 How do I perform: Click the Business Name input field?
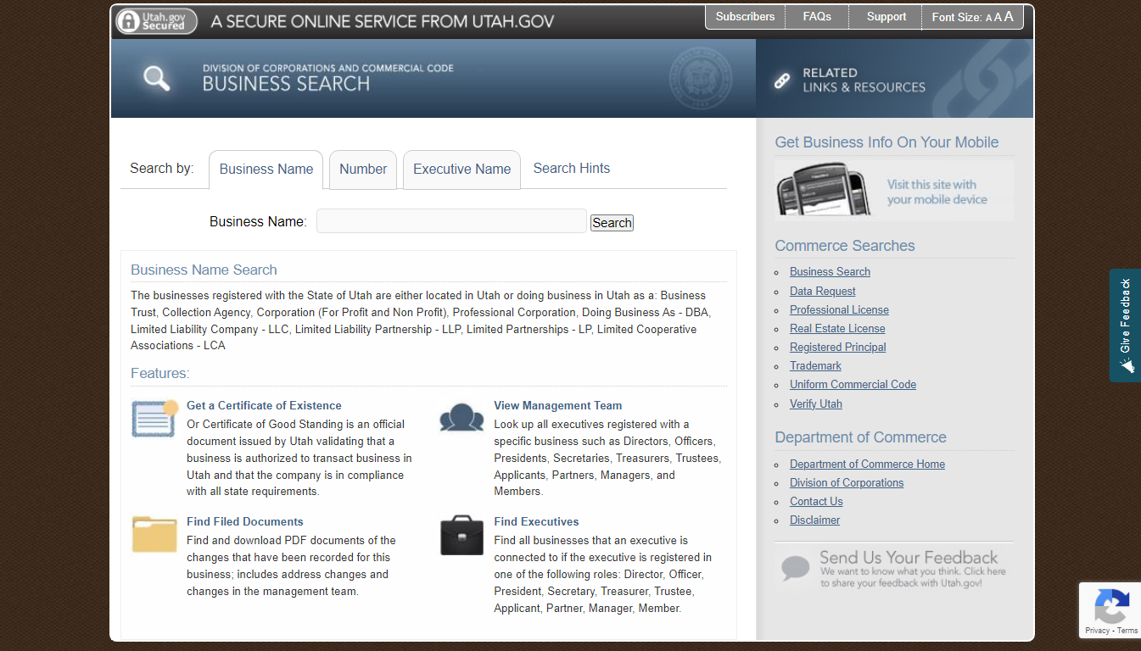451,221
